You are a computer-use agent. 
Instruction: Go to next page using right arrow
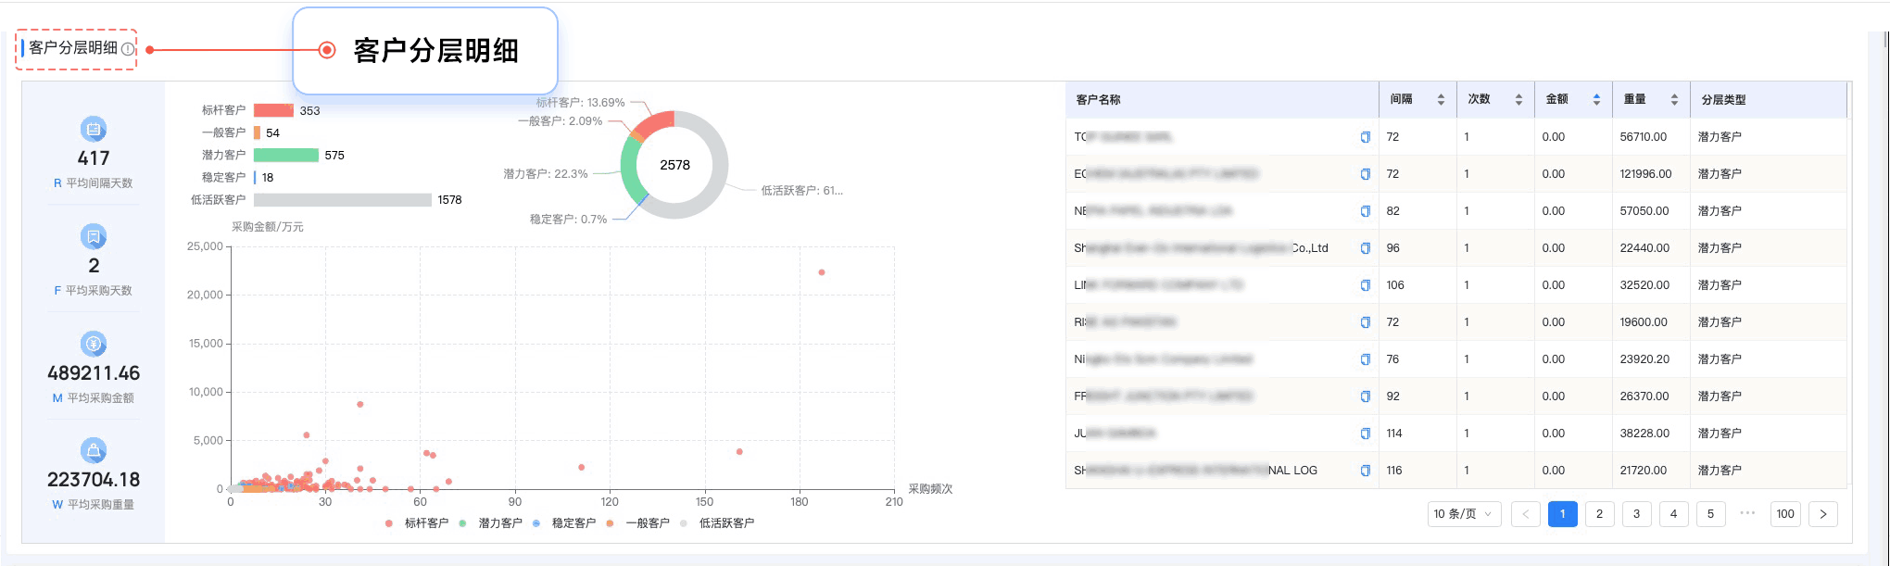tap(1823, 514)
